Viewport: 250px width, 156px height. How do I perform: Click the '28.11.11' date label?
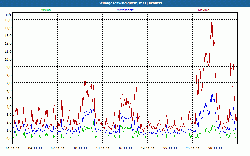pyautogui.click(x=215, y=148)
